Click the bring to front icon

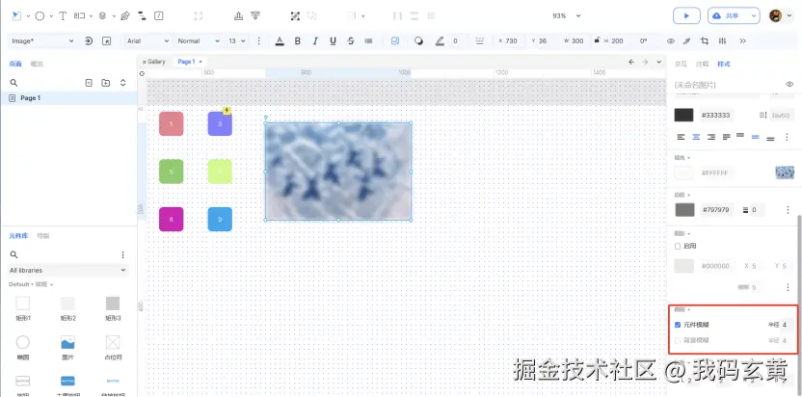tap(238, 15)
